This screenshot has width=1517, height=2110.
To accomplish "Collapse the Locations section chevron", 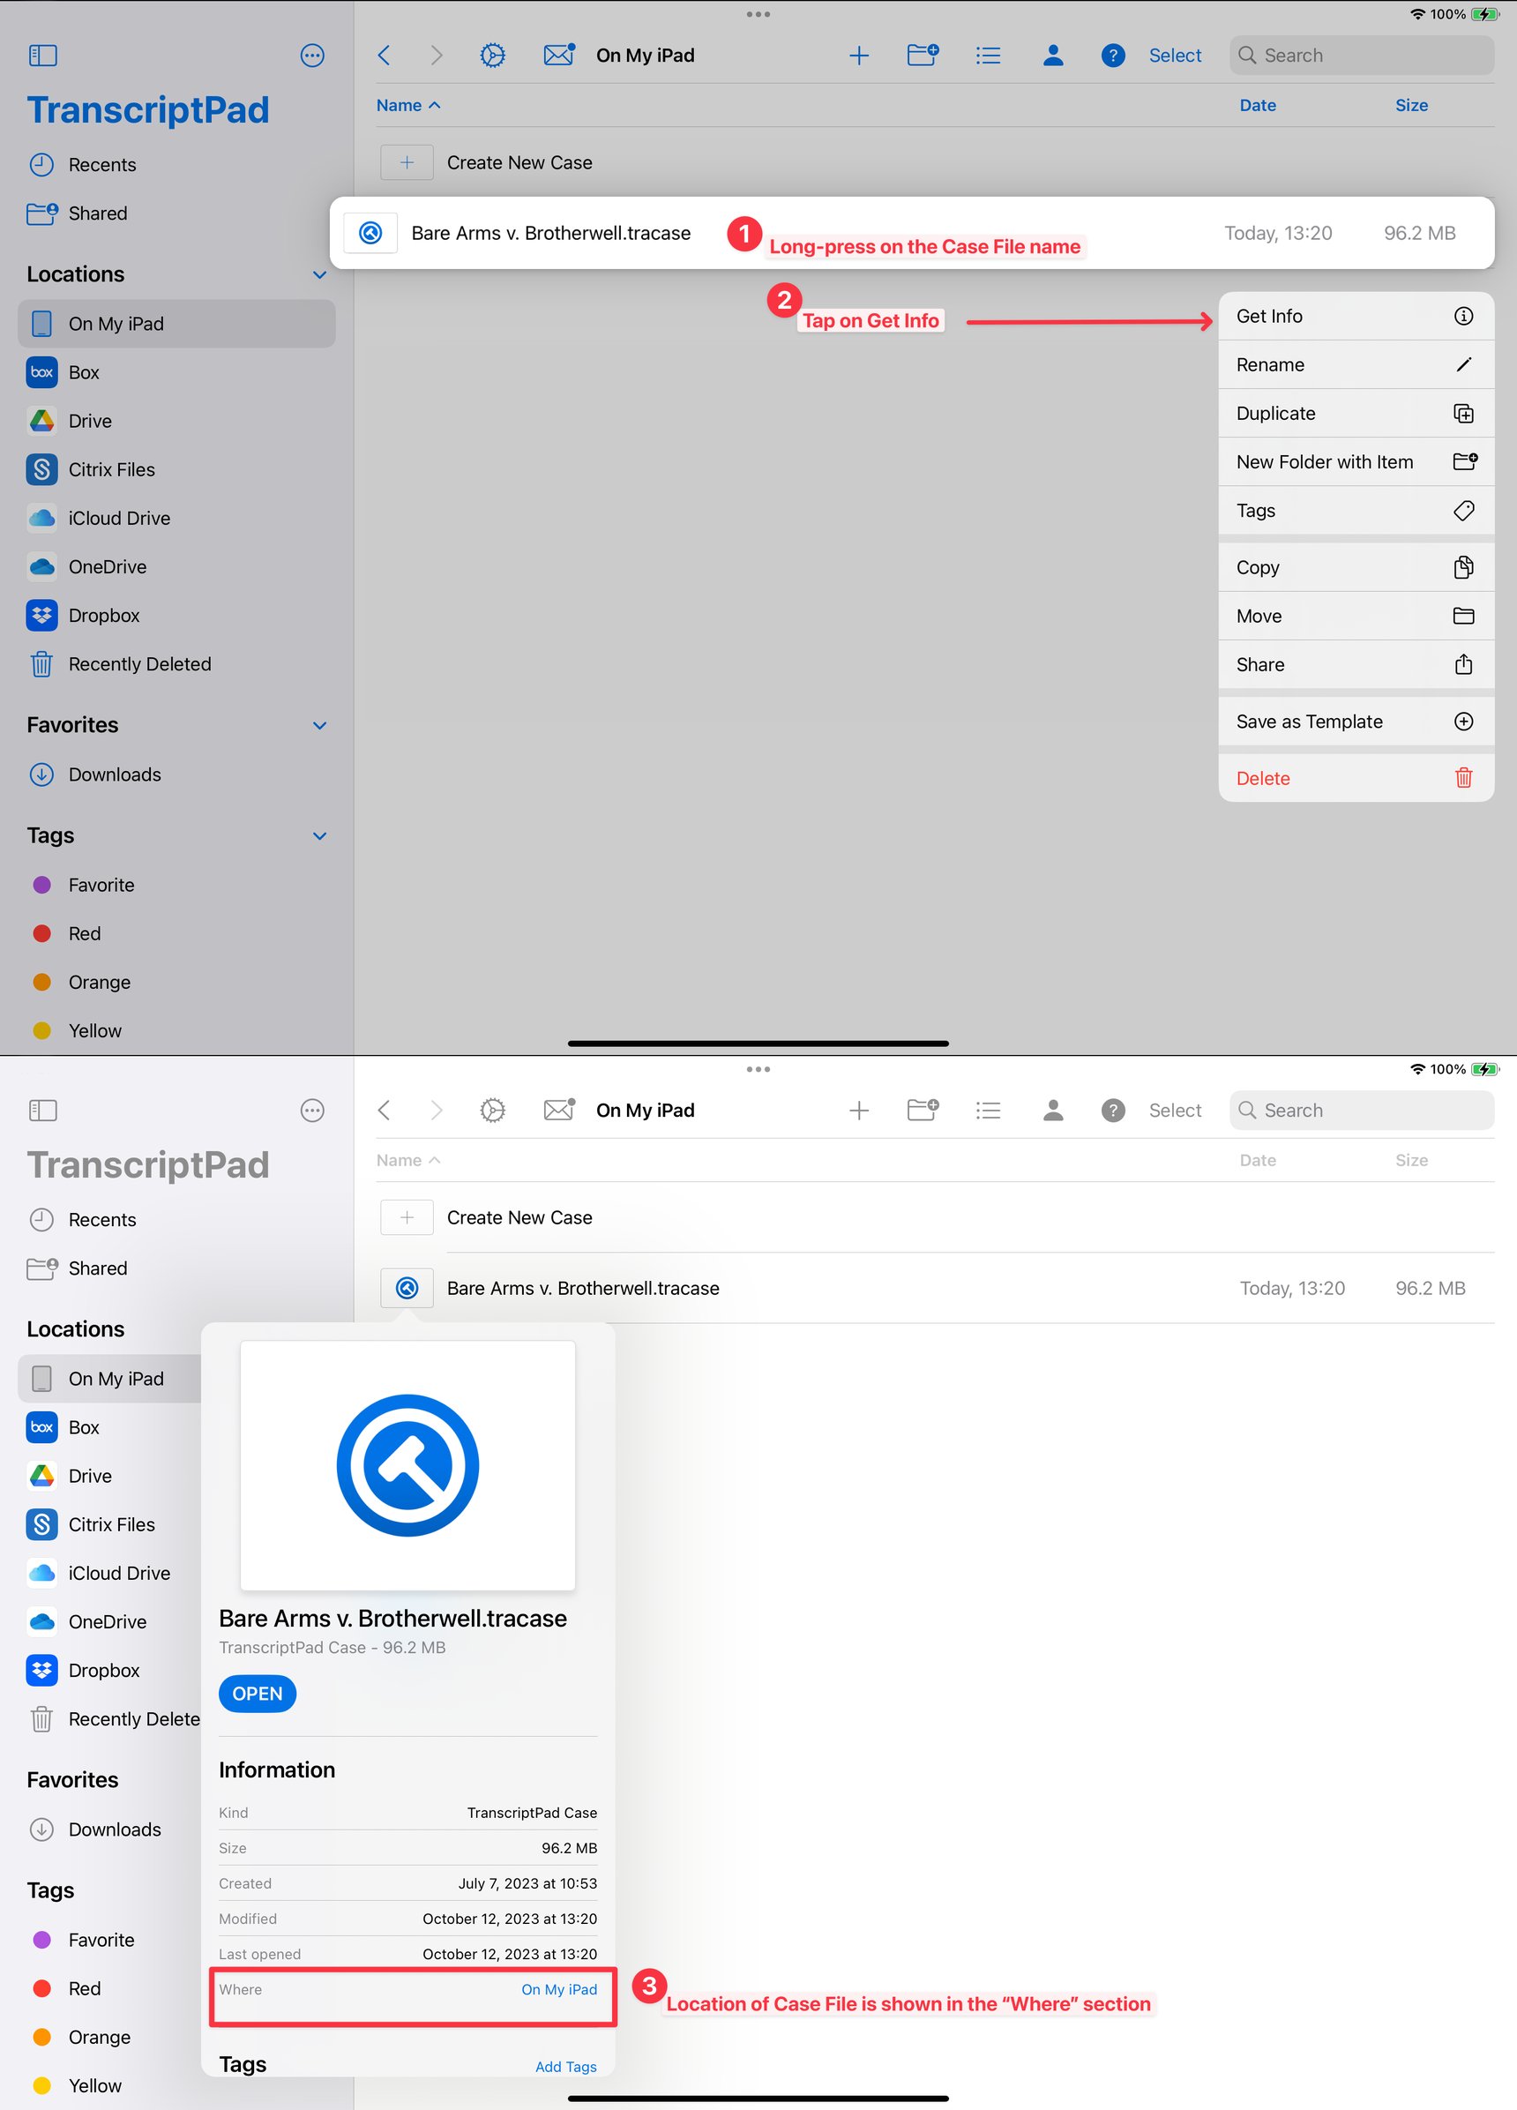I will pyautogui.click(x=319, y=275).
